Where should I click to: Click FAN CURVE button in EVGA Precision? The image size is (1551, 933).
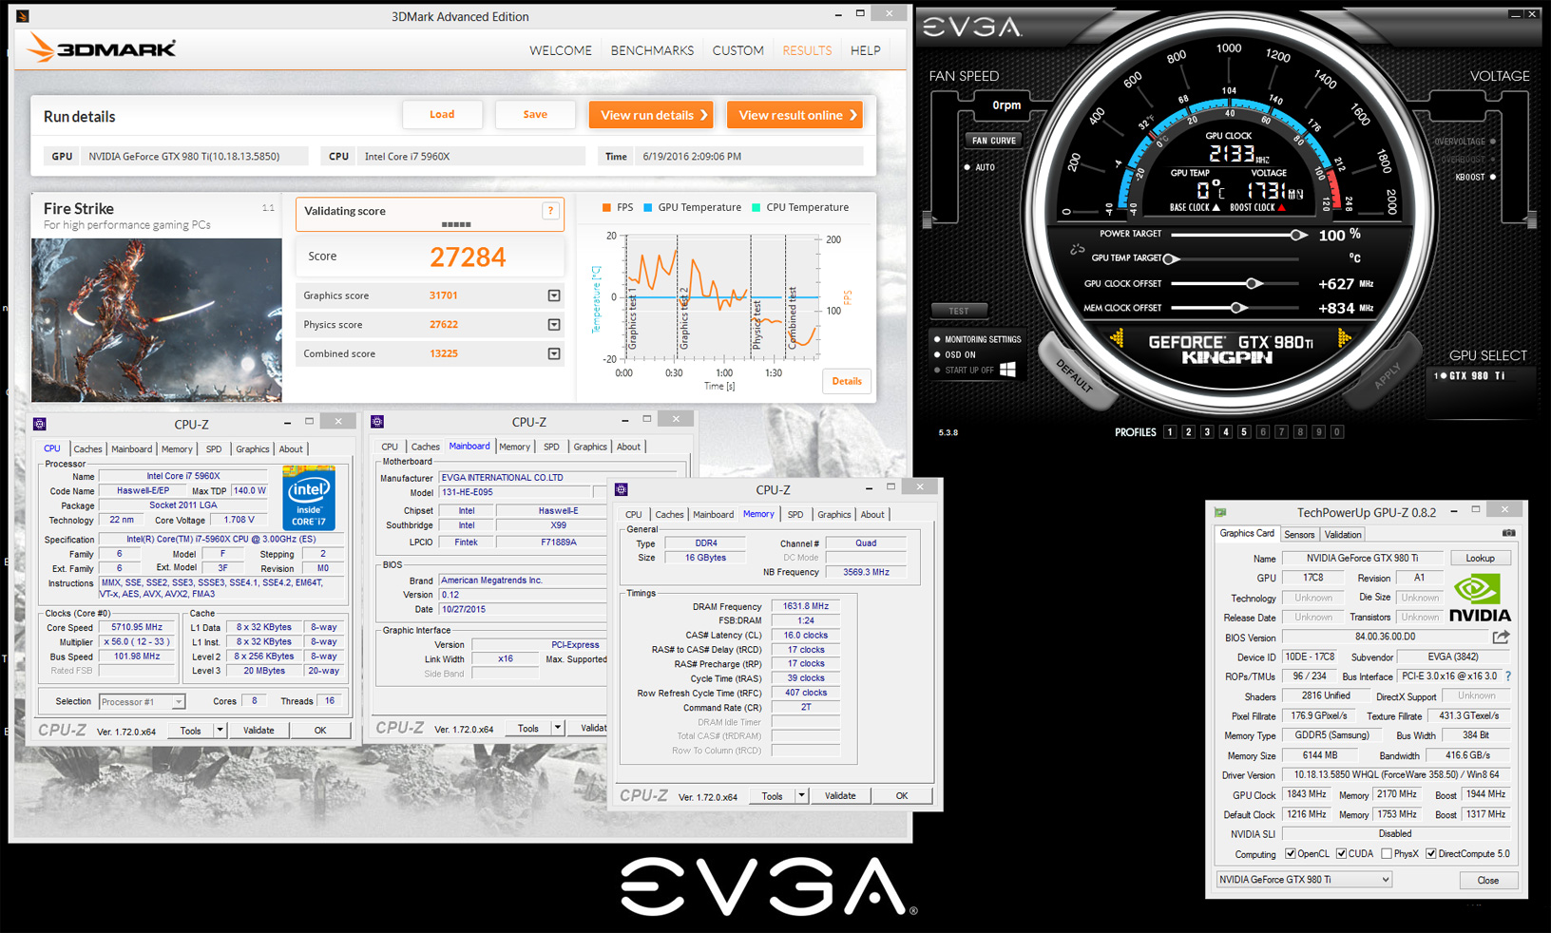(x=993, y=141)
